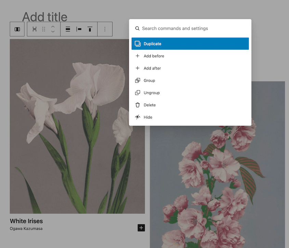The width and height of the screenshot is (289, 248).
Task: Click the Add title heading field
Action: [x=45, y=16]
